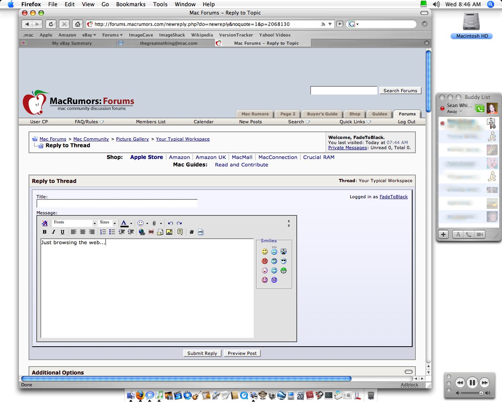The height and width of the screenshot is (402, 502).
Task: Open iTunes from the Dock
Action: 159,395
